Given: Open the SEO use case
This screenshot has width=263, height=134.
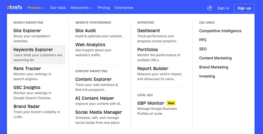Looking at the screenshot, I should pyautogui.click(x=203, y=49).
